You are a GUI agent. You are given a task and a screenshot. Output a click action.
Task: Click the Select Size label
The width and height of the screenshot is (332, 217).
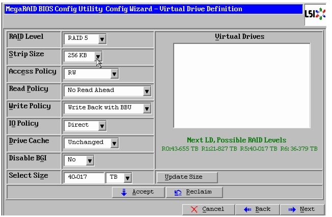29,175
